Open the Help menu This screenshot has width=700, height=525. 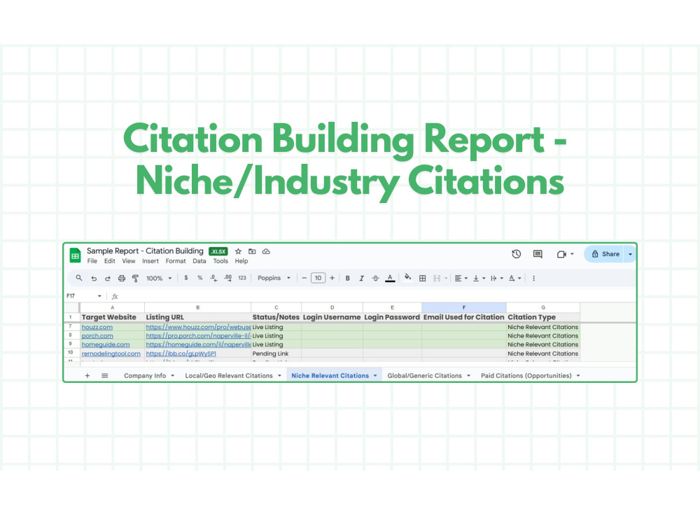241,260
